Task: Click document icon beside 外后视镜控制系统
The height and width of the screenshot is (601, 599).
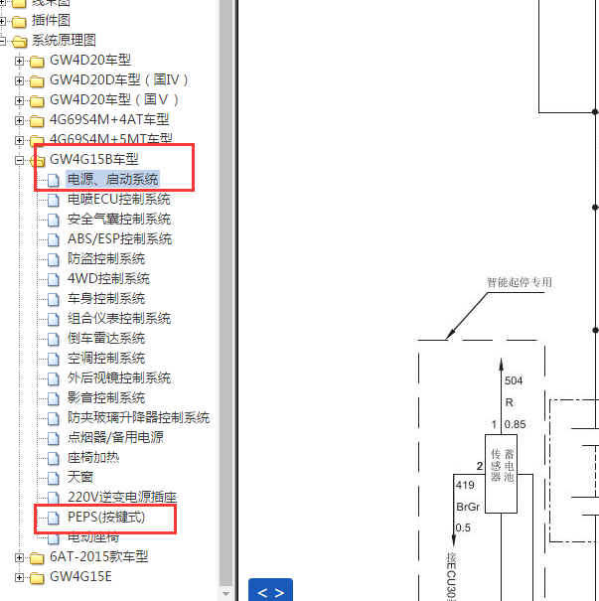Action: click(x=54, y=379)
